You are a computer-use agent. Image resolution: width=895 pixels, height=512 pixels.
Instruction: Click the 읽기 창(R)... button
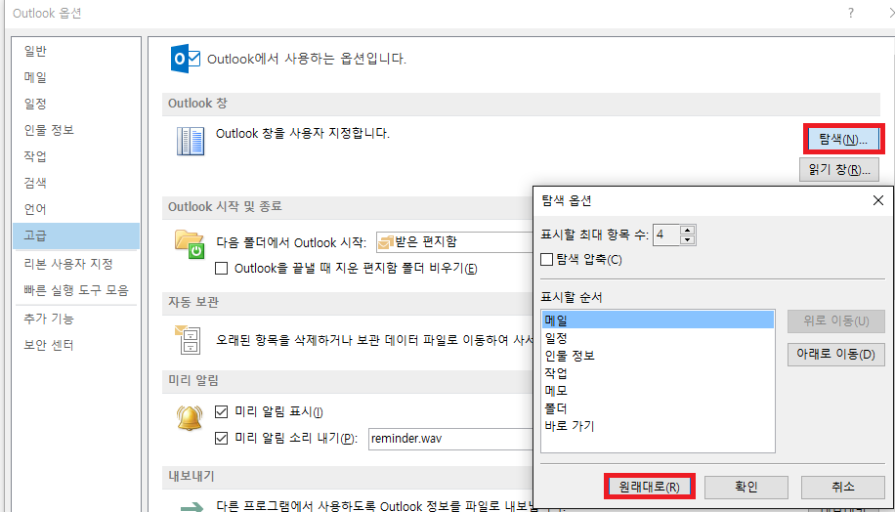[839, 169]
